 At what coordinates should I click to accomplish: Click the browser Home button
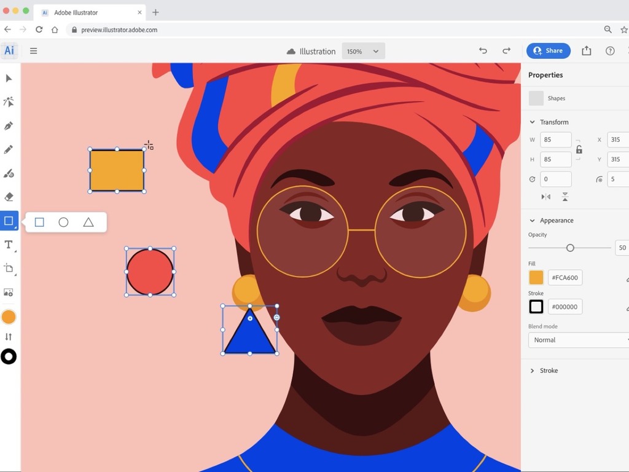(55, 29)
